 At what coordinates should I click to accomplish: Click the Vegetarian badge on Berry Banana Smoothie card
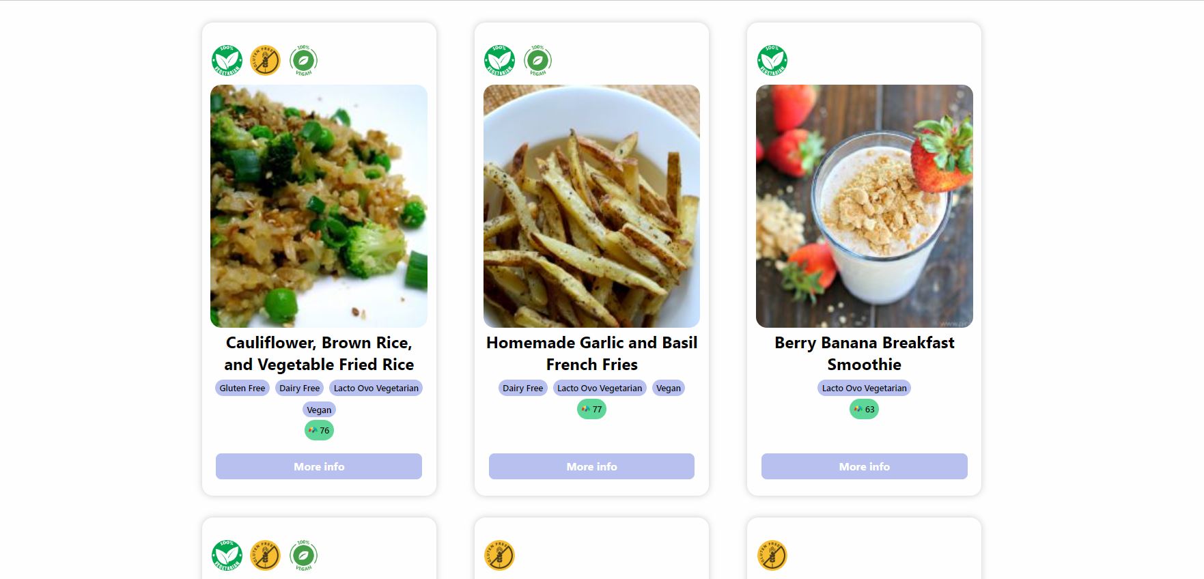[x=772, y=60]
